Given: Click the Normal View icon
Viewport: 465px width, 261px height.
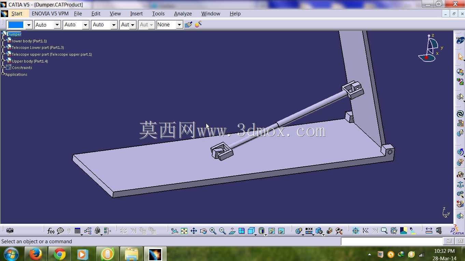Looking at the screenshot, I should (x=232, y=231).
